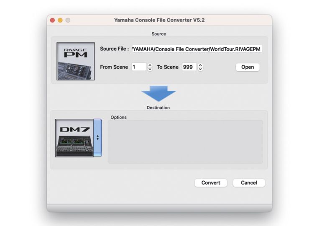Viewport: 322px width, 226px height.
Task: Click the Source File path field
Action: (x=197, y=49)
